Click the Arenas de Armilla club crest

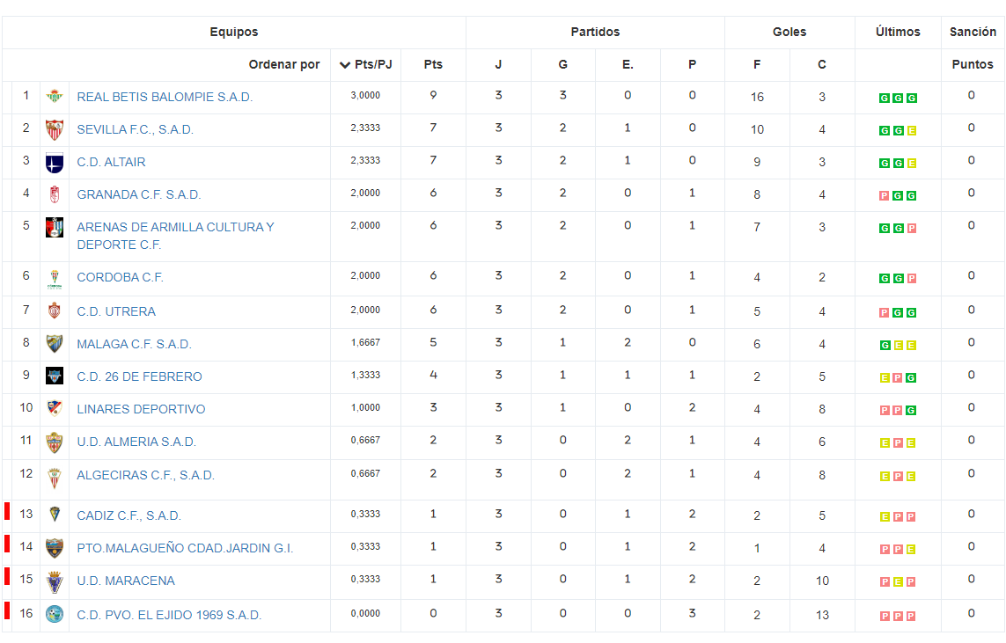[55, 227]
